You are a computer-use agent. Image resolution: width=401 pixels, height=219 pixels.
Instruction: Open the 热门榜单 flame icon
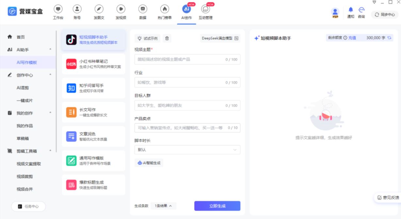coord(165,9)
